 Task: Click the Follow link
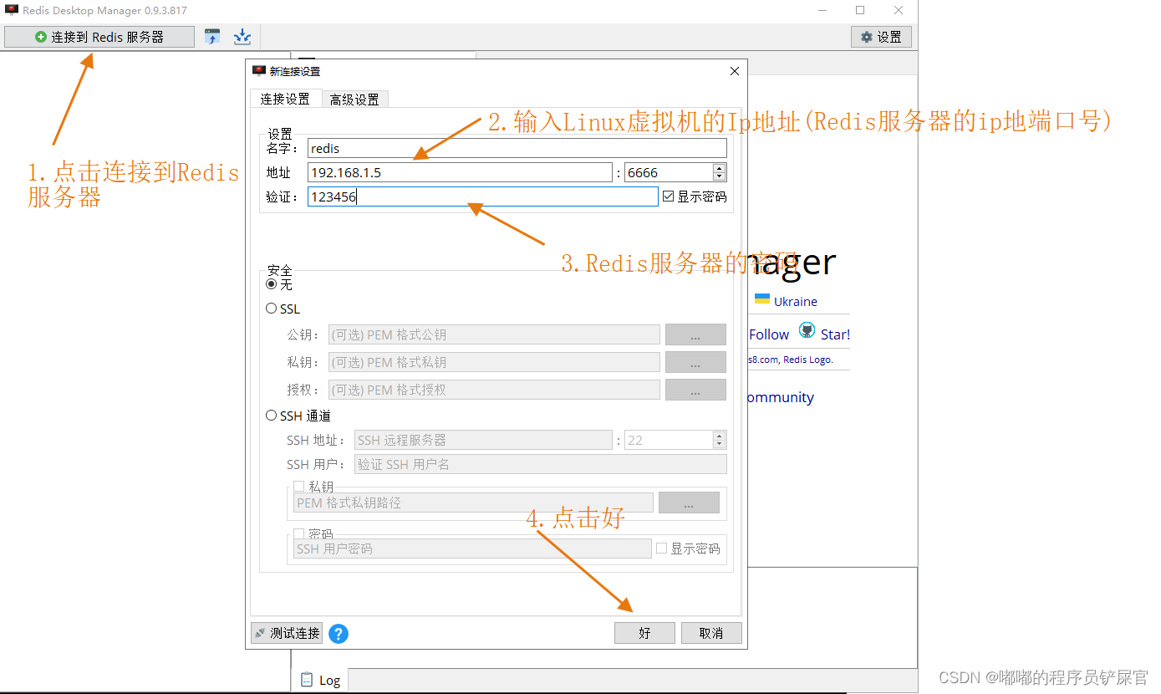769,334
